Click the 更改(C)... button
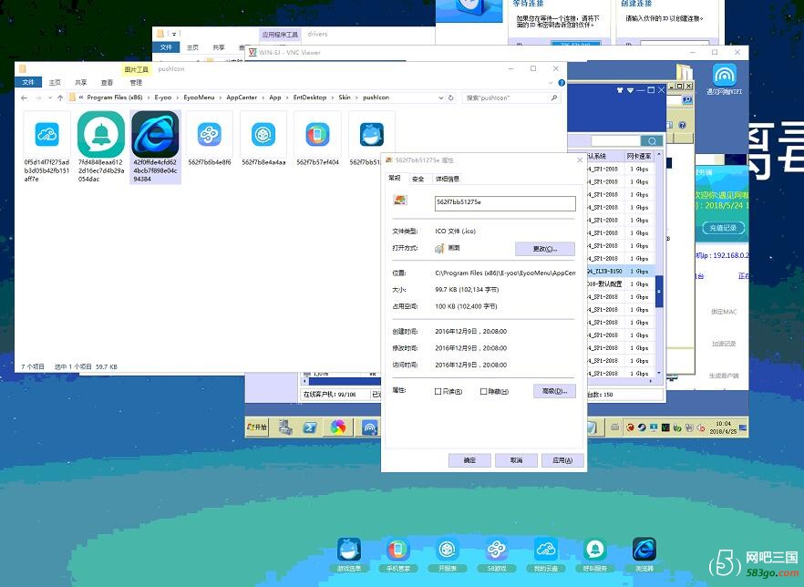 click(x=545, y=249)
